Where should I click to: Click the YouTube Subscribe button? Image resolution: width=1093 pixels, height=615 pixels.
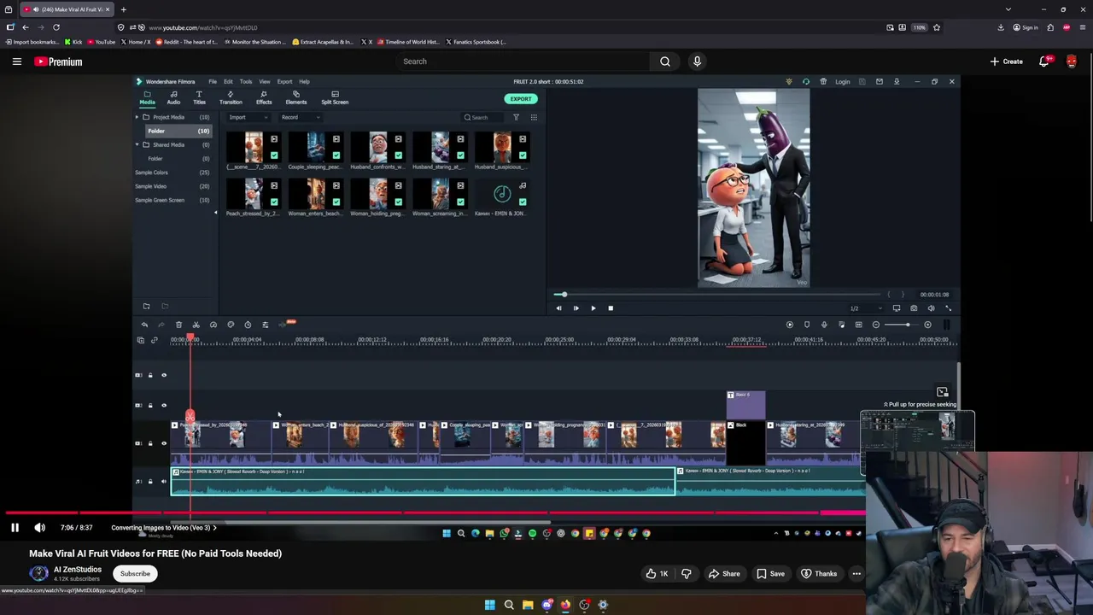click(135, 574)
